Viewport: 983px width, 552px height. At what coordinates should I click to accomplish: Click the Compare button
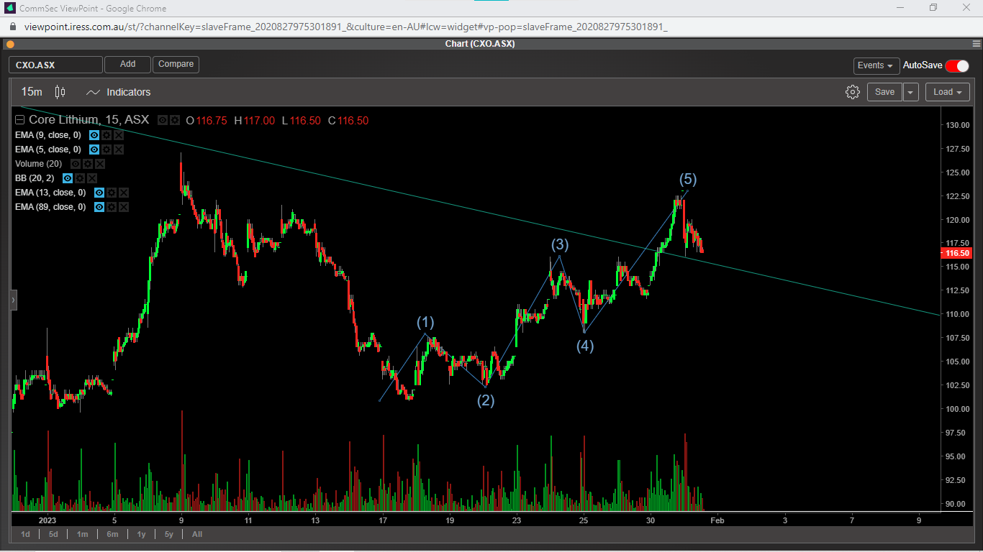tap(176, 65)
